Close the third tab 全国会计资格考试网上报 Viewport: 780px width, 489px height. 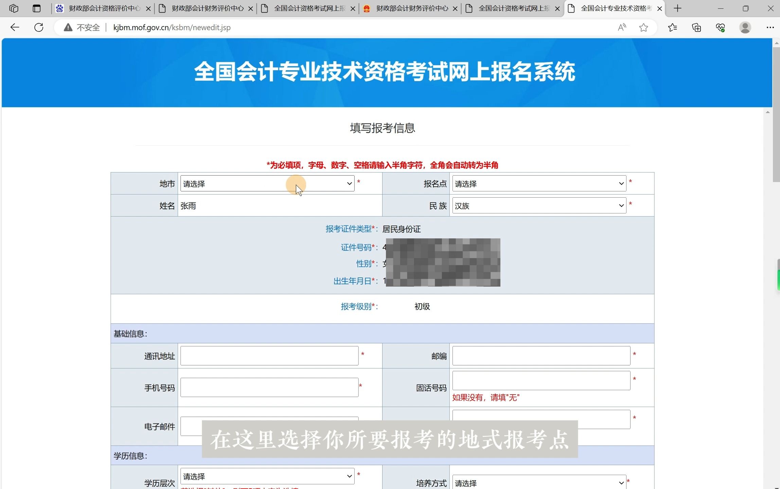click(353, 8)
